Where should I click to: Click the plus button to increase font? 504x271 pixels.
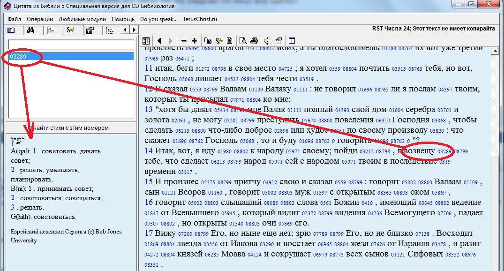[194, 41]
